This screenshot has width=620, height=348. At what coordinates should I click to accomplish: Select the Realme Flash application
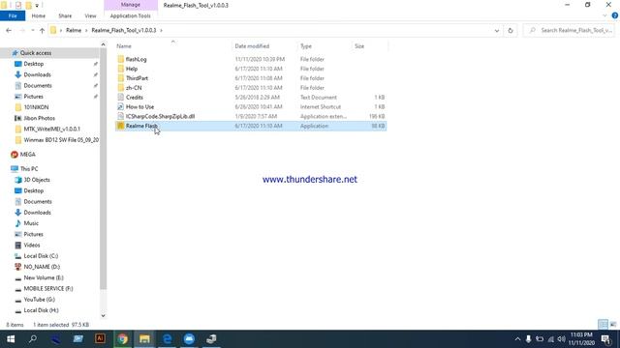[x=141, y=126]
